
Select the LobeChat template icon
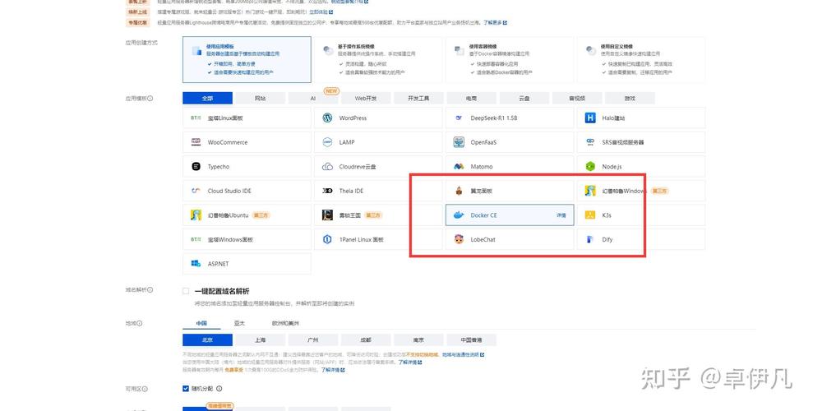pos(459,239)
